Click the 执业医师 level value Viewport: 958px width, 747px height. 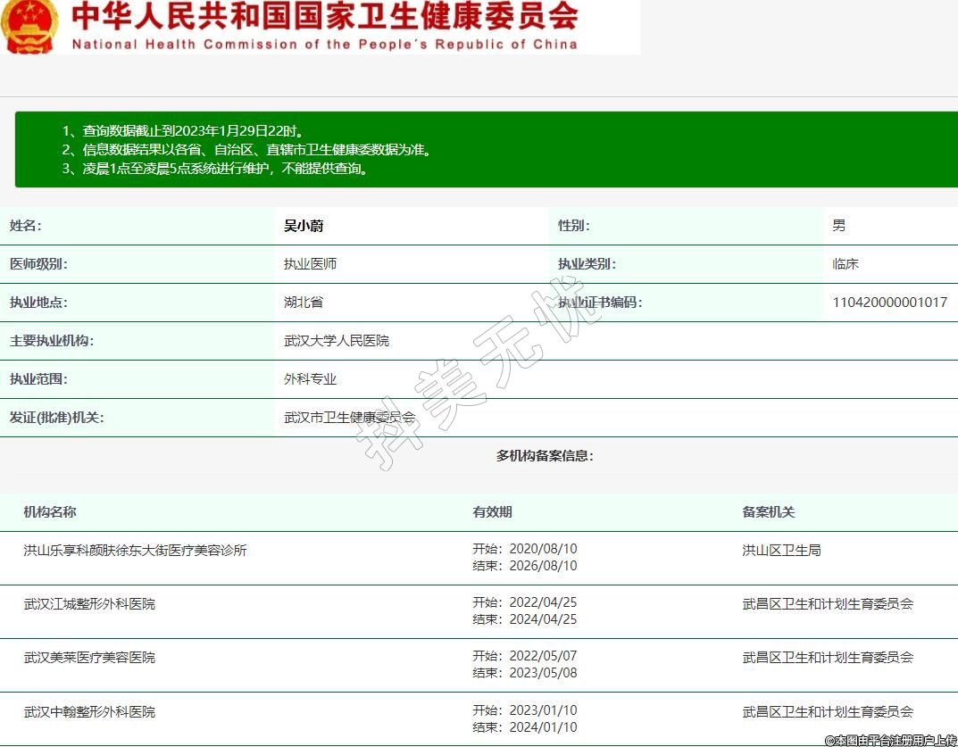(x=310, y=264)
